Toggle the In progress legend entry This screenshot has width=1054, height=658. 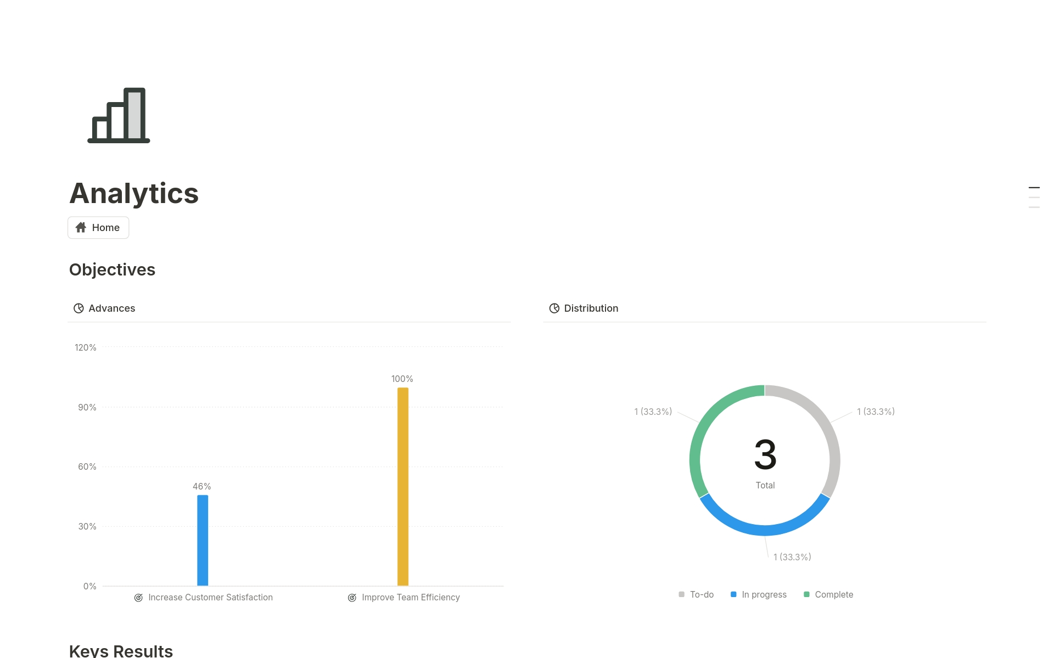click(759, 595)
